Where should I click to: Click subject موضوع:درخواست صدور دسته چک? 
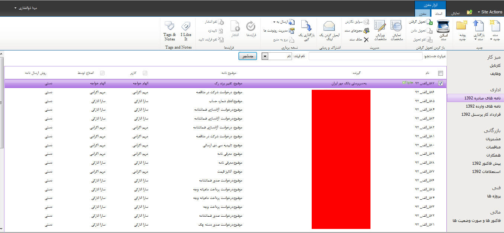pos(220,225)
